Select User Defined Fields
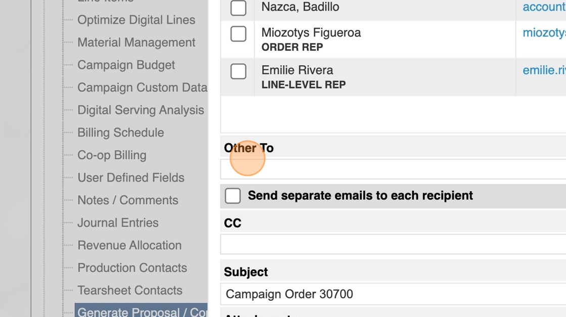The height and width of the screenshot is (317, 566). click(x=130, y=178)
